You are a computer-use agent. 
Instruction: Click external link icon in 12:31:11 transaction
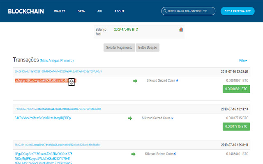pos(175,154)
